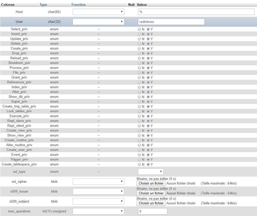Image resolution: width=257 pixels, height=216 pixels.
Task: Click Choisir un fichier for x509_issuer
Action: (151, 193)
